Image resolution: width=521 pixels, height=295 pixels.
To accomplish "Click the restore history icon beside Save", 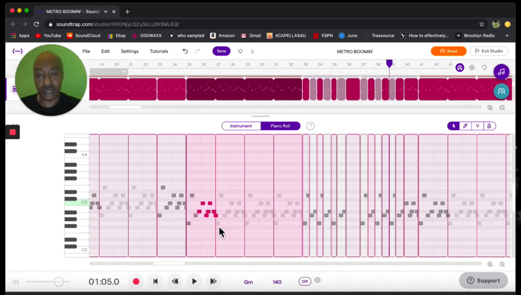I will coord(240,51).
